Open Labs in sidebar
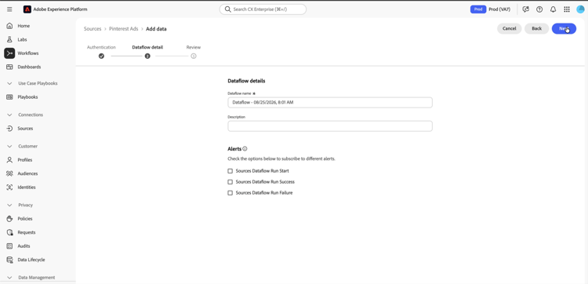 click(22, 39)
